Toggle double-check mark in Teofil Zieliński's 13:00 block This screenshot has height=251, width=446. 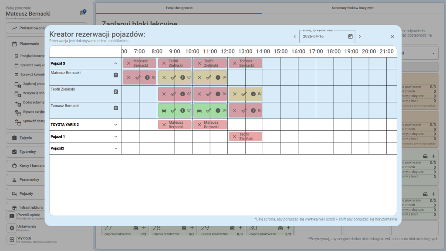pos(244,94)
